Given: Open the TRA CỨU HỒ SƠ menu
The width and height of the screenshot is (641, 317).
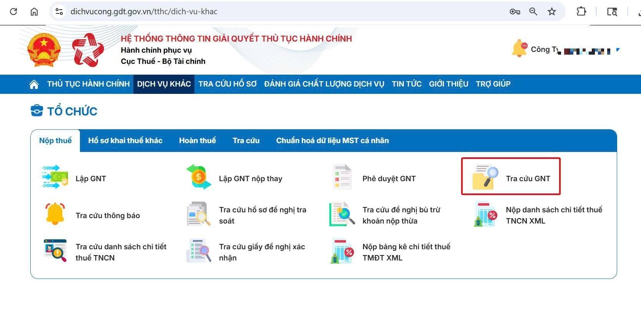Looking at the screenshot, I should point(228,84).
